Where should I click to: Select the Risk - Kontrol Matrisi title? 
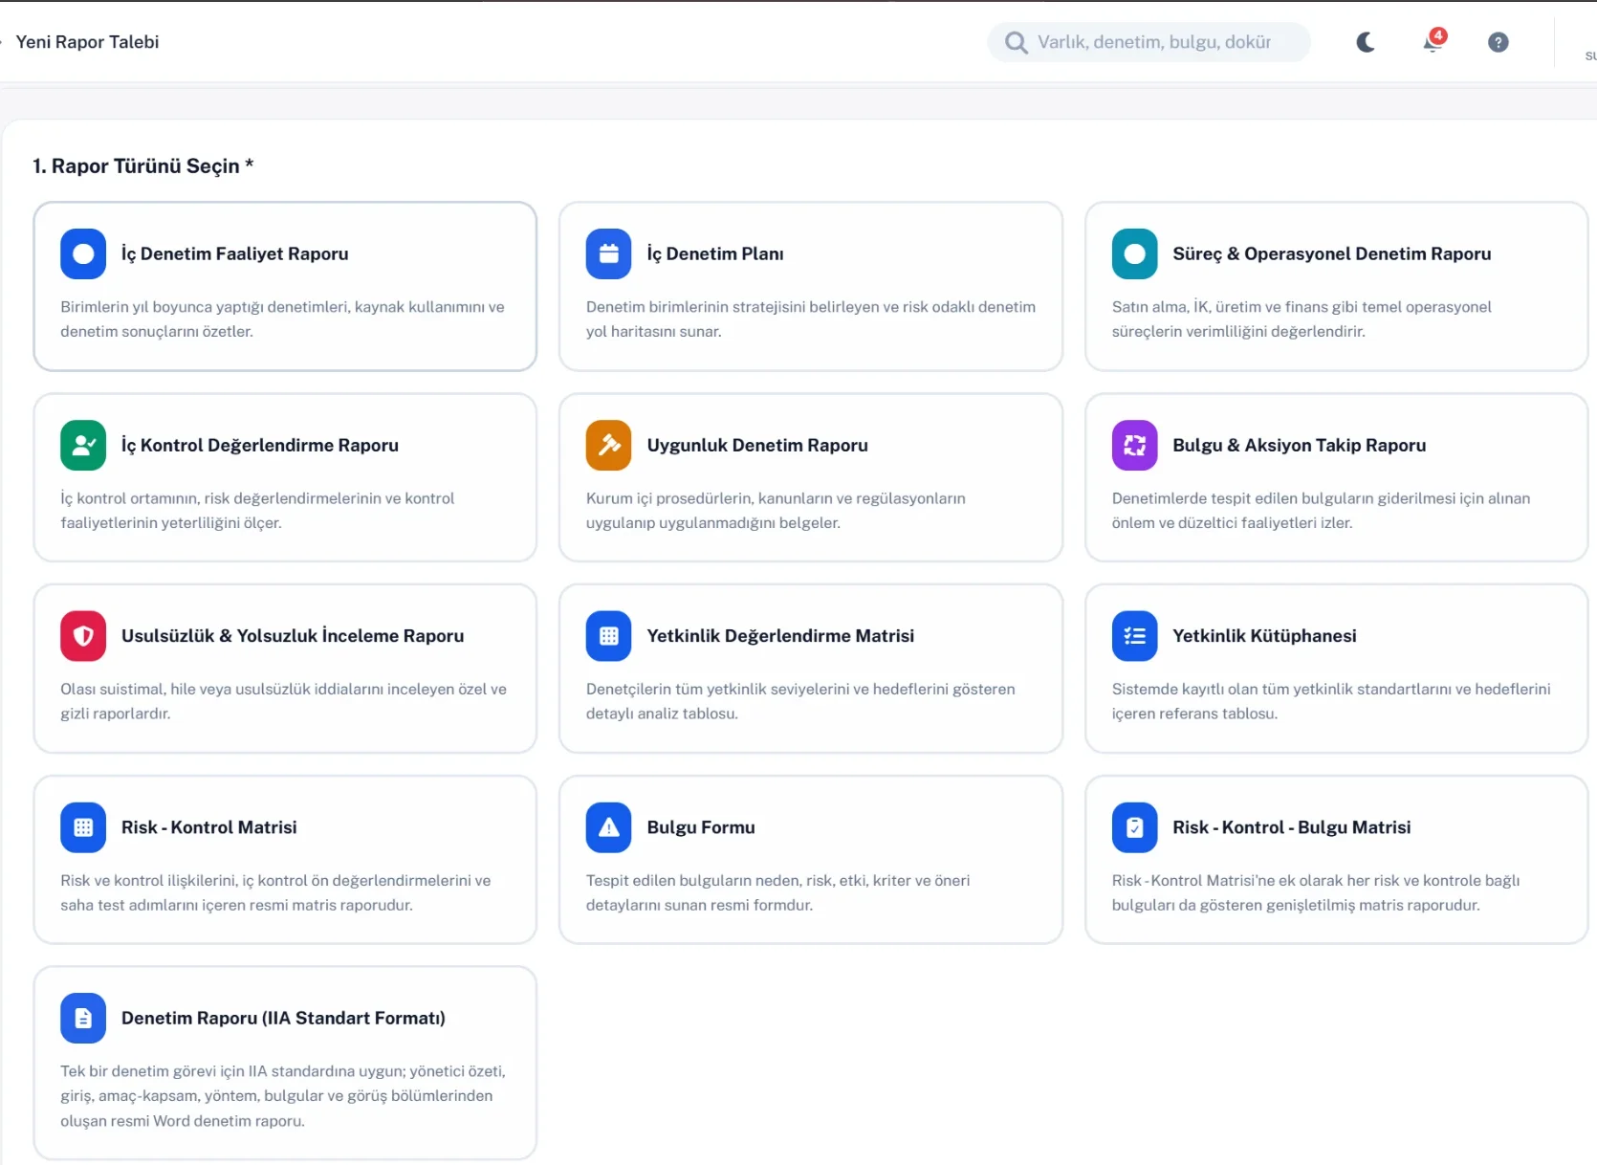coord(209,827)
